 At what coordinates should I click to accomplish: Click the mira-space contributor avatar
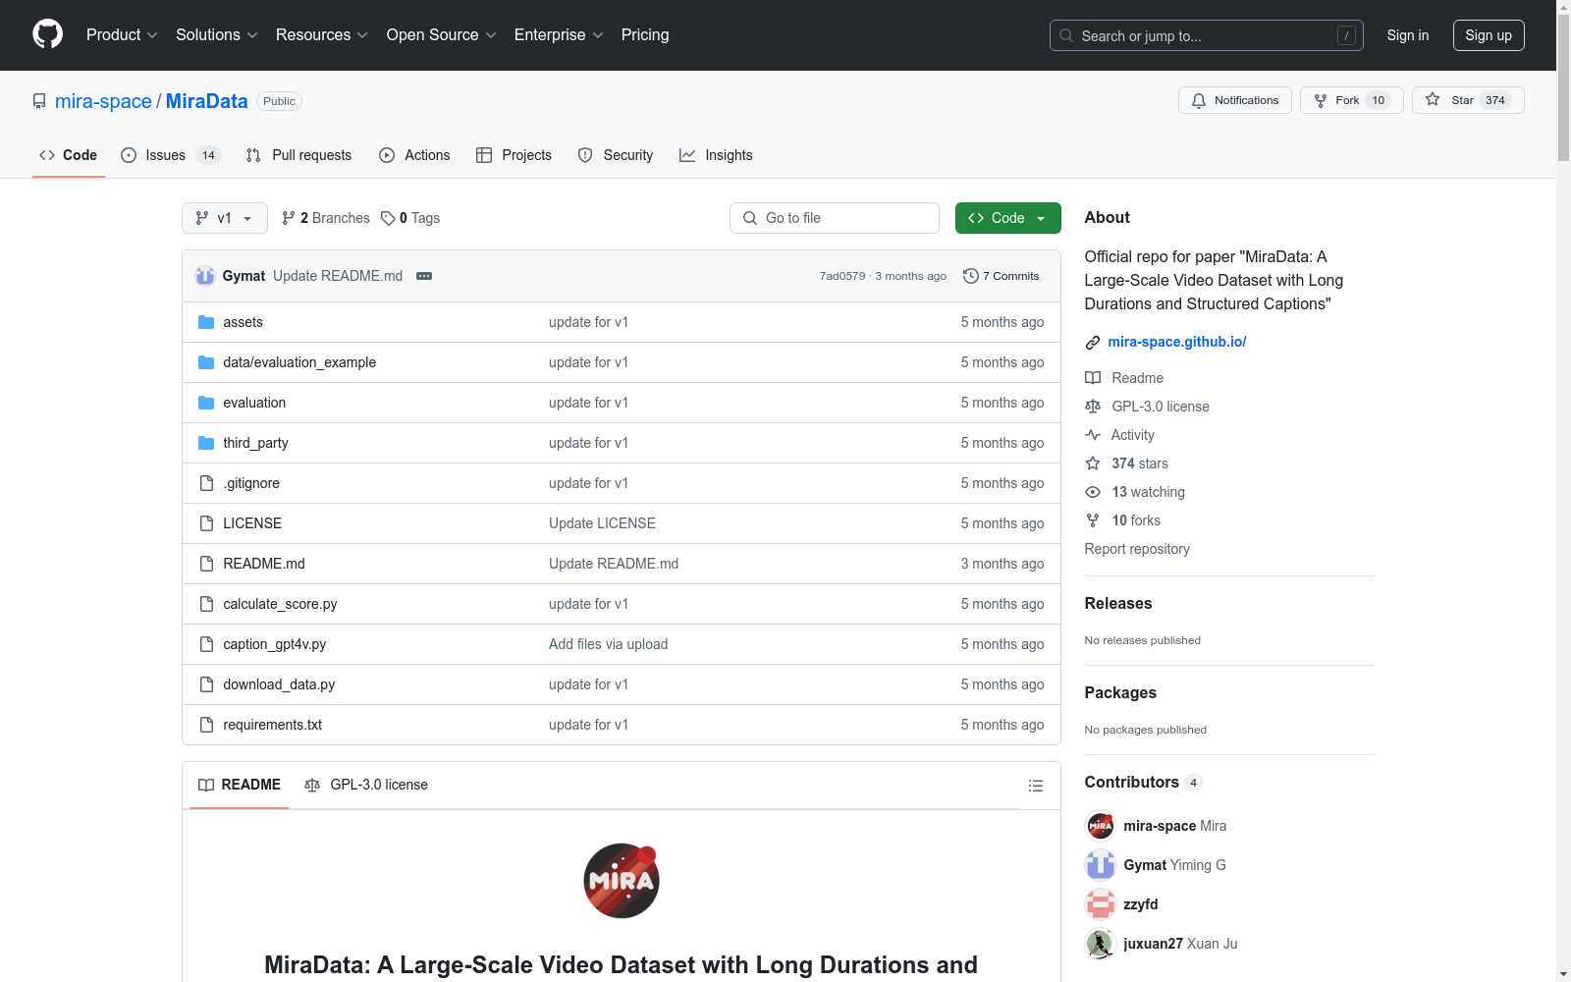click(x=1101, y=826)
